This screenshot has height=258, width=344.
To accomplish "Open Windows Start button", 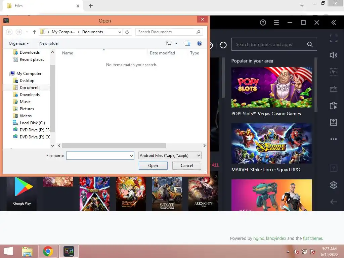I will pyautogui.click(x=8, y=251).
